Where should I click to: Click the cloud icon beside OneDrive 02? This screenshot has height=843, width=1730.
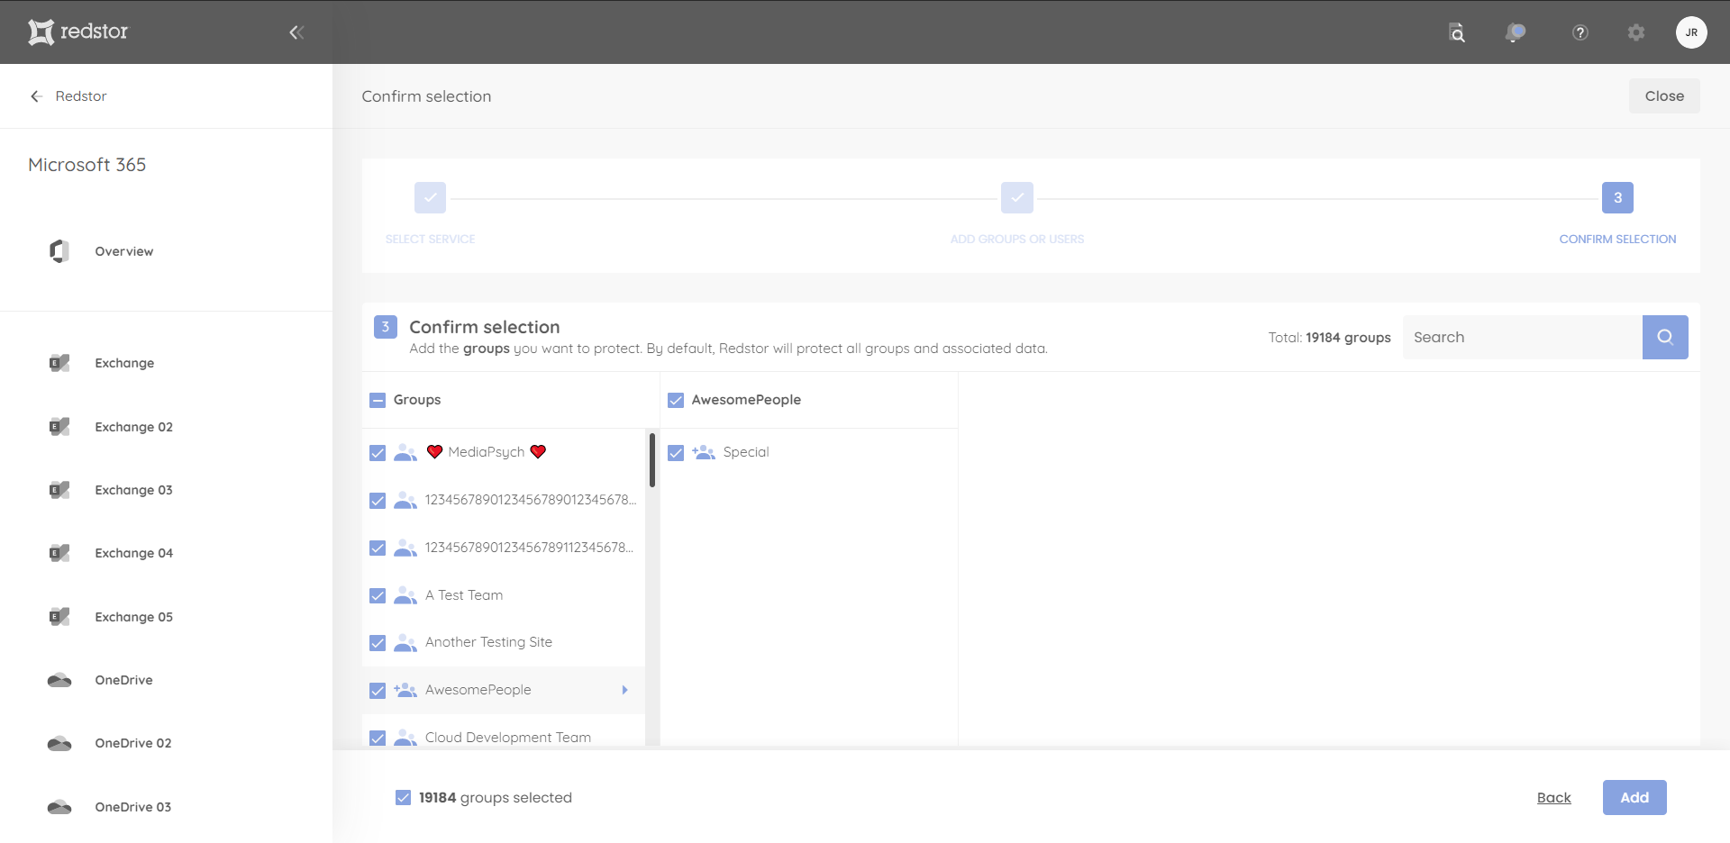(59, 743)
